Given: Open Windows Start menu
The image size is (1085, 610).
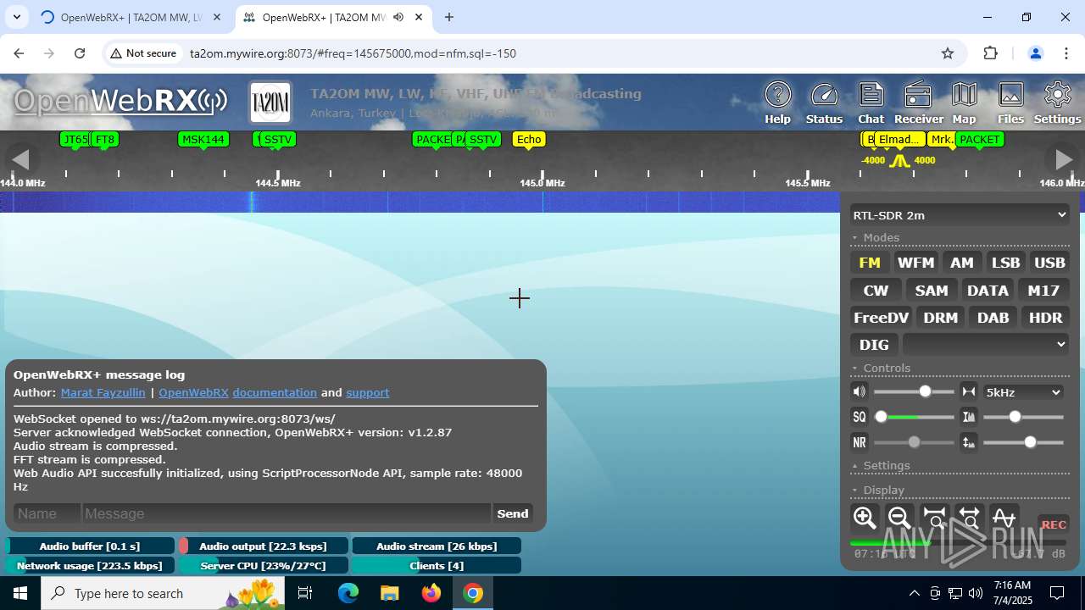Looking at the screenshot, I should coord(20,593).
